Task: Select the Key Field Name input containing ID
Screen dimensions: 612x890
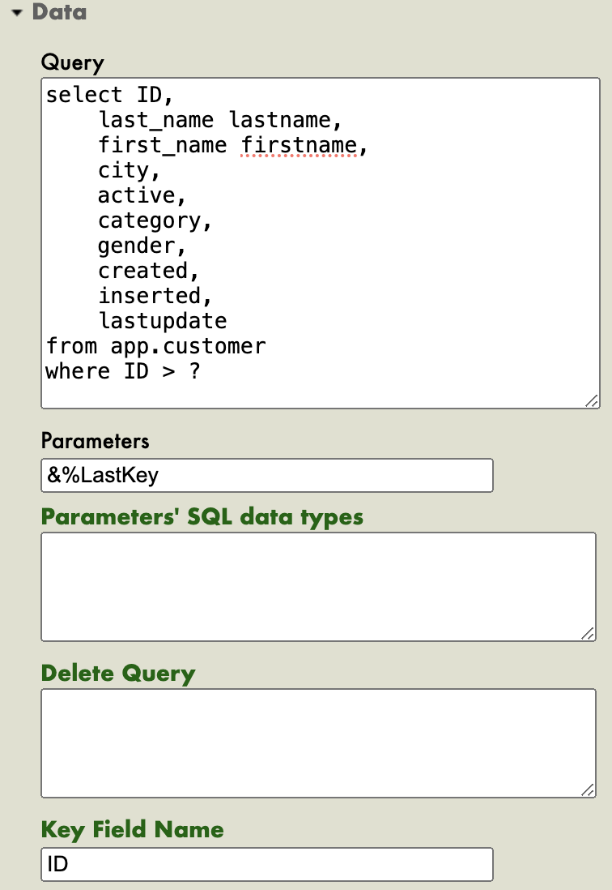Action: (266, 864)
